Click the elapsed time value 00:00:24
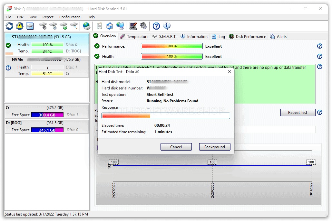The height and width of the screenshot is (221, 332). click(x=162, y=125)
